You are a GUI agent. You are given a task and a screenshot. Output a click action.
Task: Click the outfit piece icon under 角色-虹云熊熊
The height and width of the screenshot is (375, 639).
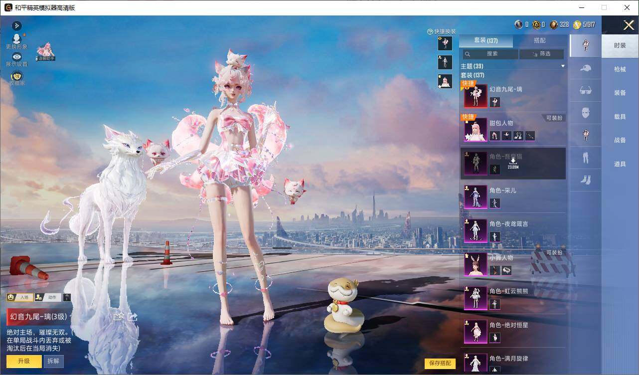(x=495, y=304)
